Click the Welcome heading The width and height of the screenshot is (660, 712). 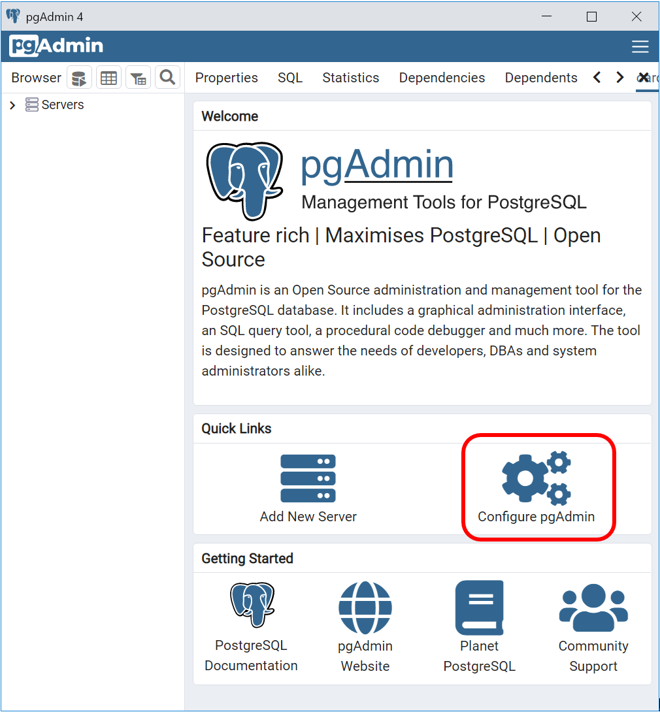pos(230,116)
